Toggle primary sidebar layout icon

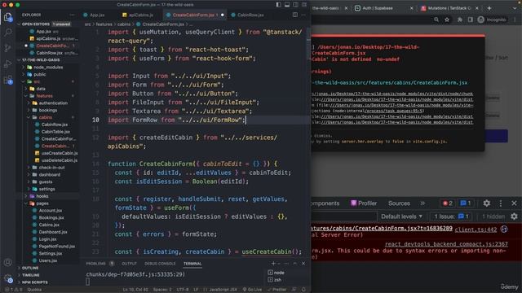279,5
